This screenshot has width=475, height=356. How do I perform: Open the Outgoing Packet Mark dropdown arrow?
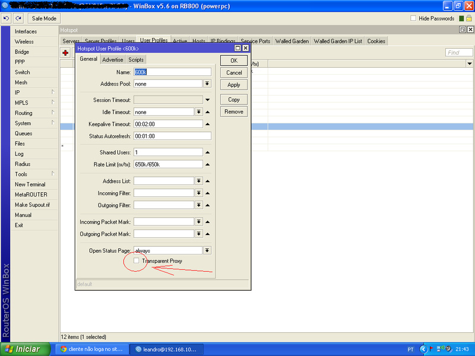[x=199, y=234]
